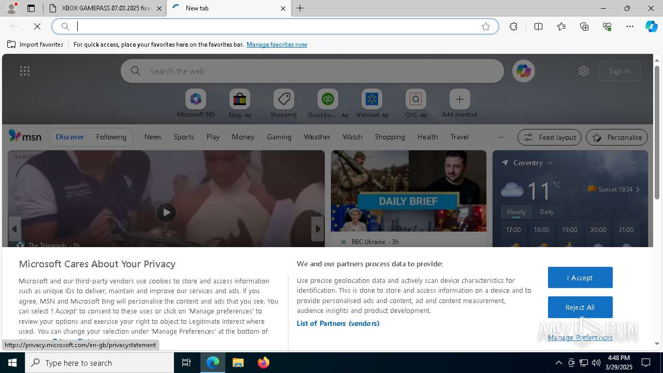Close the New tab tab

[x=283, y=8]
